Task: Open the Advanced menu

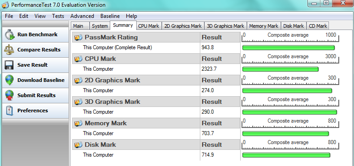Action: (x=82, y=16)
